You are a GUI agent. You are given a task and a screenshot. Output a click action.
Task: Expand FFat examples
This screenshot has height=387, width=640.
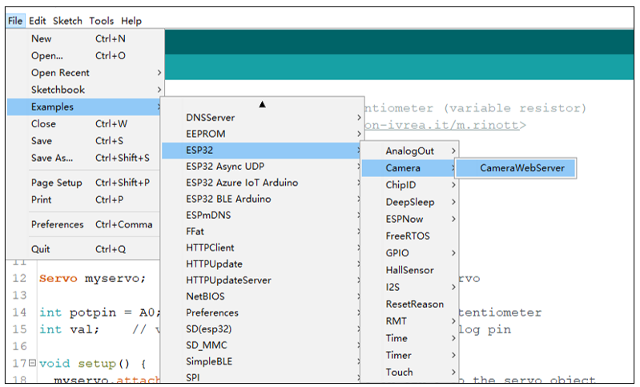(x=261, y=232)
